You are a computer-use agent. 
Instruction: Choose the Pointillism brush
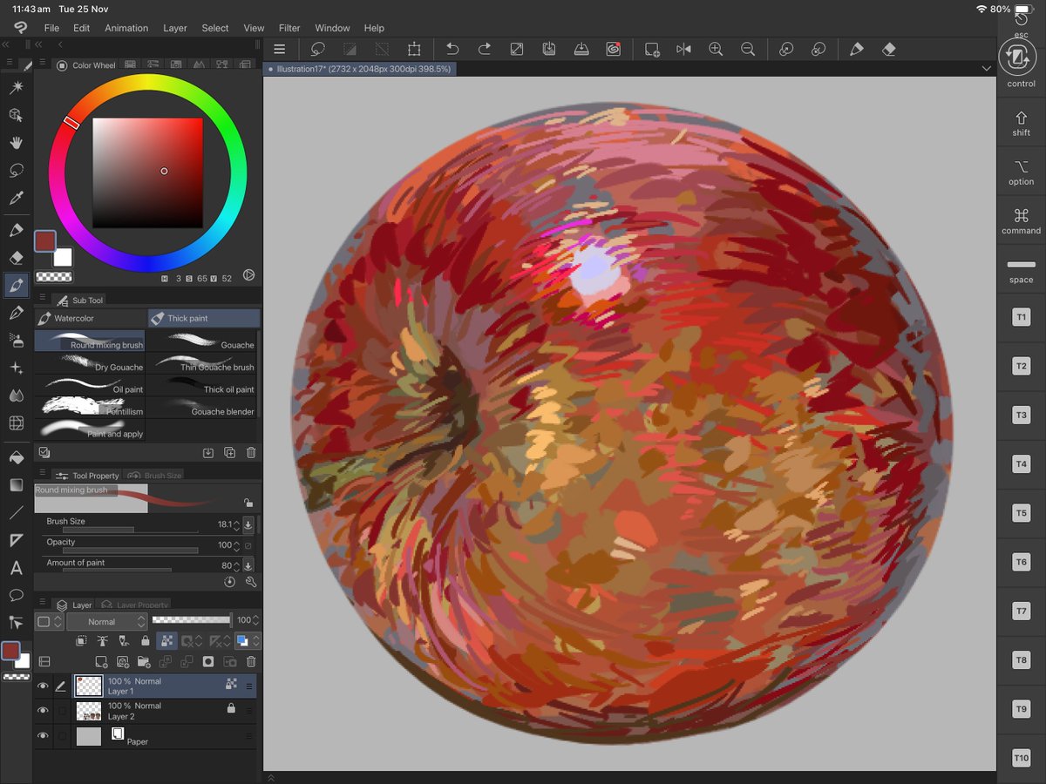click(x=90, y=407)
